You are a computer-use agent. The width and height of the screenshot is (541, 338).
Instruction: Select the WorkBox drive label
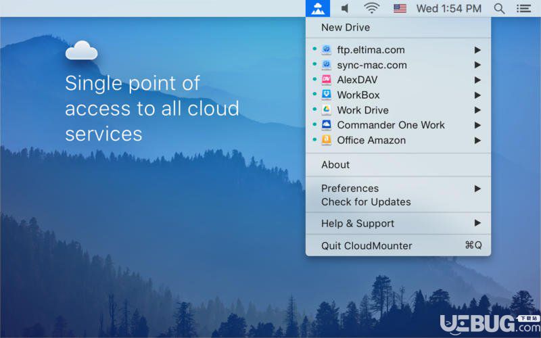click(358, 95)
